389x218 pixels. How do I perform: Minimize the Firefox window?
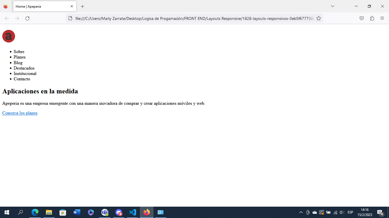coord(356,6)
